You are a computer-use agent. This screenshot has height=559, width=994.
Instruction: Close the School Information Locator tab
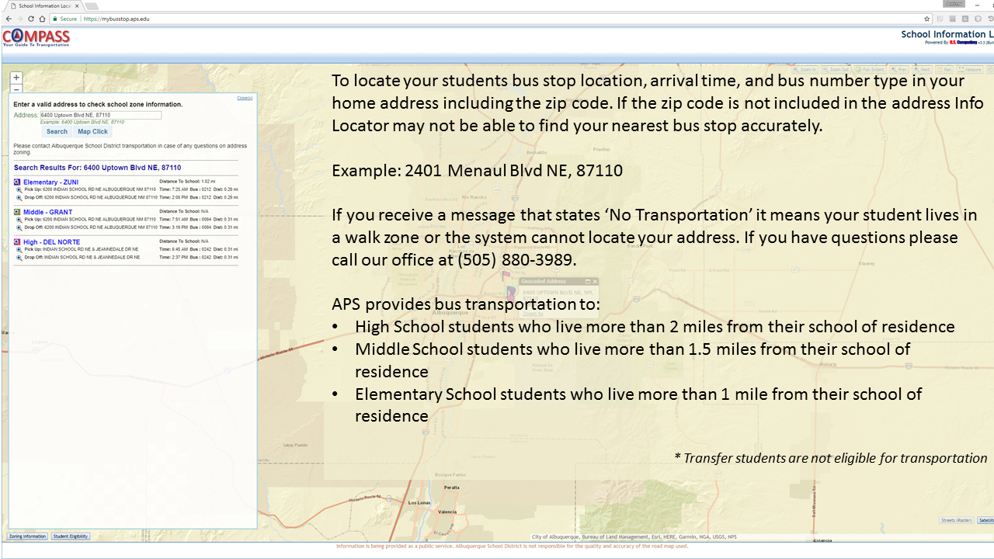pos(77,6)
